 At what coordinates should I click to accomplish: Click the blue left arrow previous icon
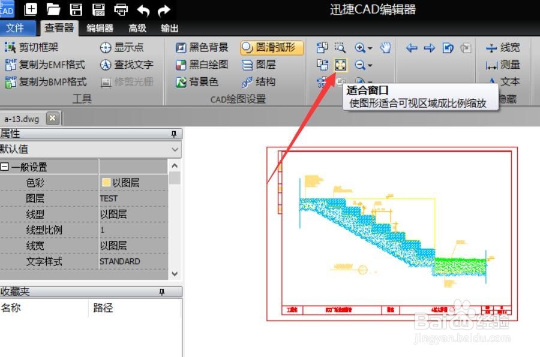412,47
